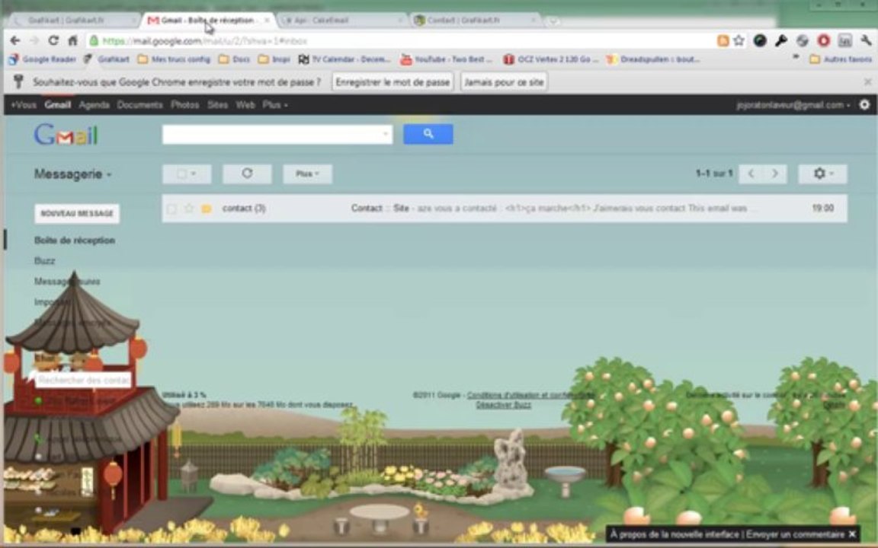This screenshot has width=878, height=548.
Task: Click the browser Back arrow
Action: coord(15,41)
